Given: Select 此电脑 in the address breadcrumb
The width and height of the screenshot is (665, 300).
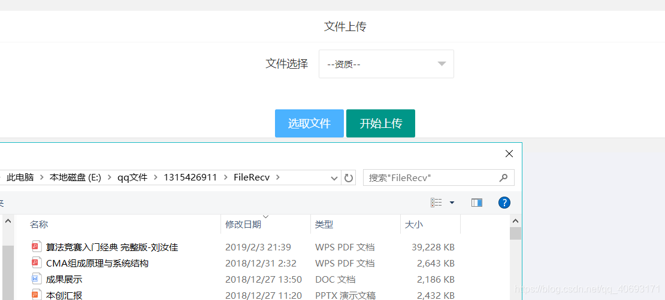Looking at the screenshot, I should point(20,177).
